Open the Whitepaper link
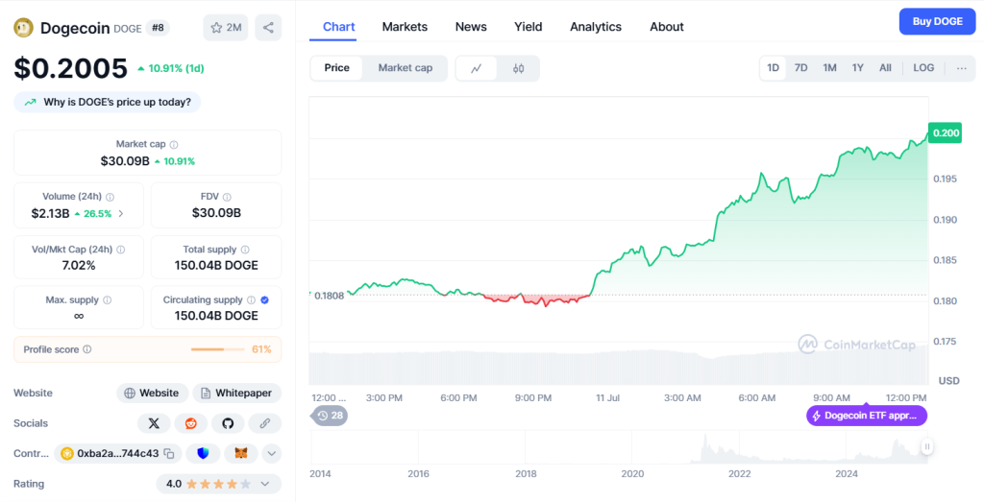This screenshot has width=984, height=502. tap(237, 394)
